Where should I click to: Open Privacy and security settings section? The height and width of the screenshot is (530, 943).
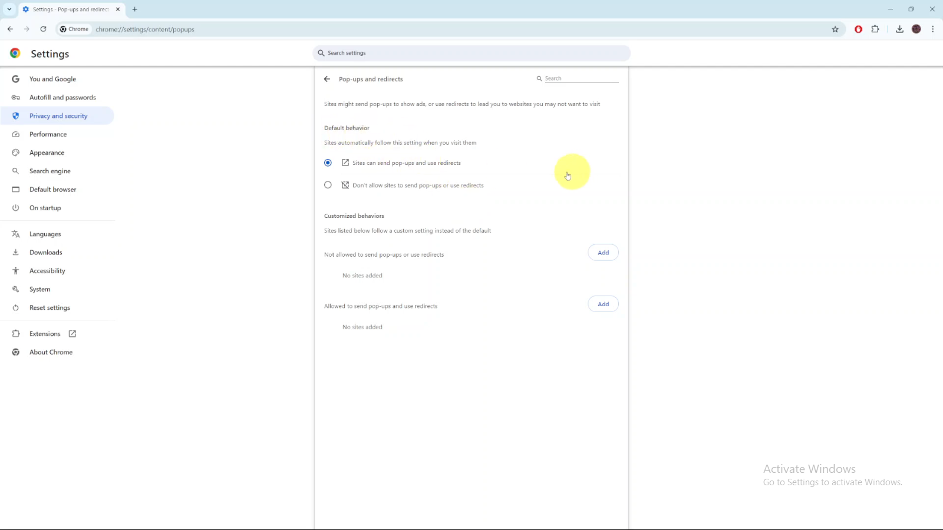pos(58,116)
